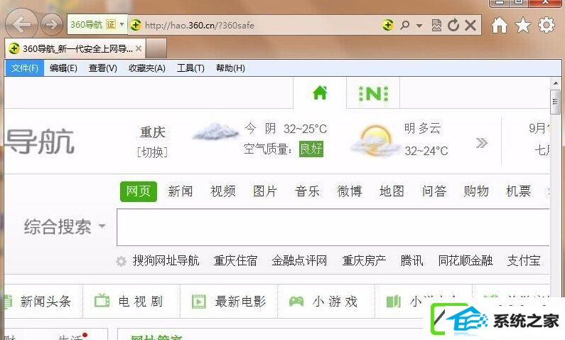Go back with the browser Back arrow
The height and width of the screenshot is (340, 565).
click(x=21, y=24)
